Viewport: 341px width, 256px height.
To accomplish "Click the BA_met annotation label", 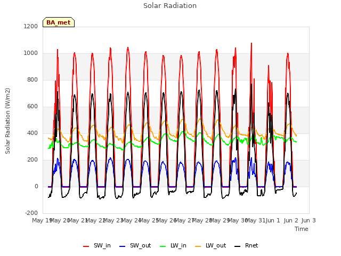I will click(59, 22).
